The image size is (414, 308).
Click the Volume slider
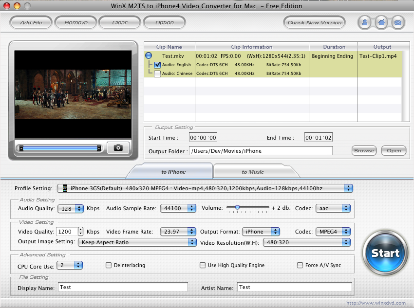(x=247, y=208)
